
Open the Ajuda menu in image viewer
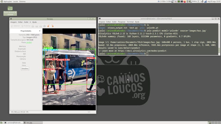(34, 22)
